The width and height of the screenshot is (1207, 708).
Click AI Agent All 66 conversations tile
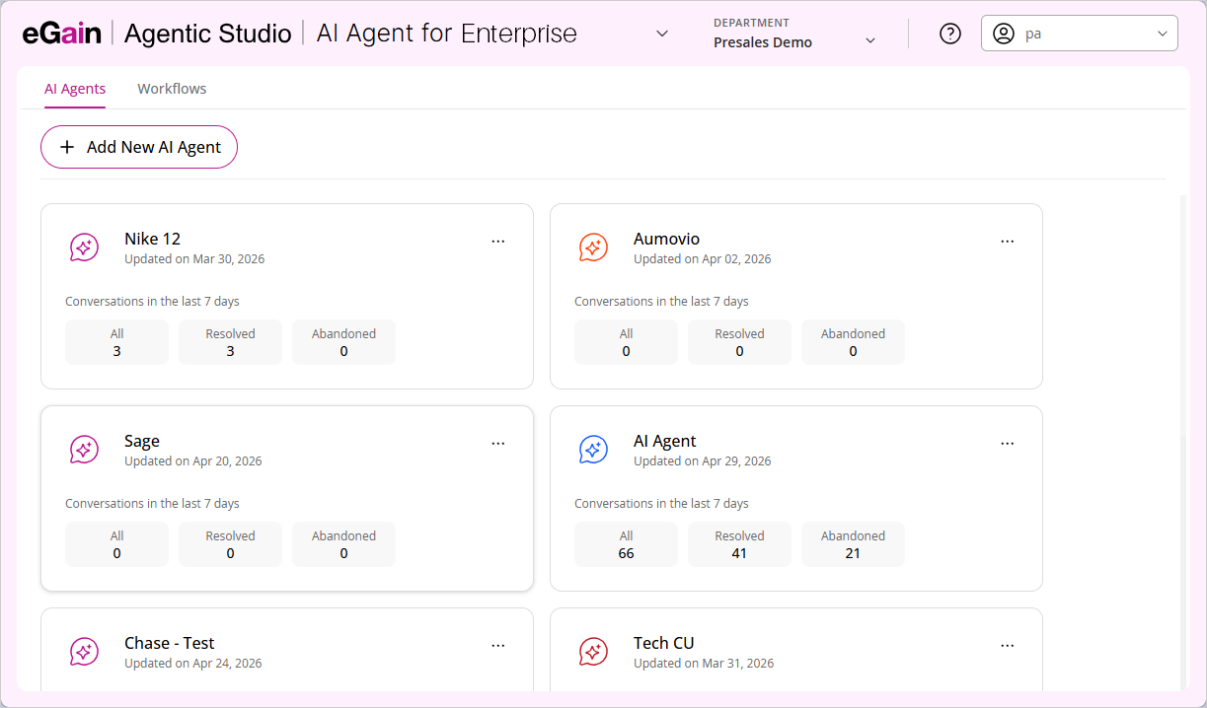coord(626,544)
